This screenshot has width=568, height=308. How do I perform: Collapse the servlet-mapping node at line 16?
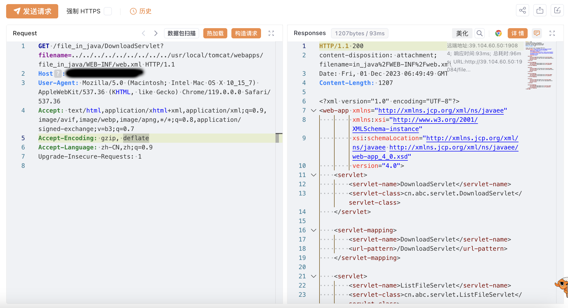(314, 230)
